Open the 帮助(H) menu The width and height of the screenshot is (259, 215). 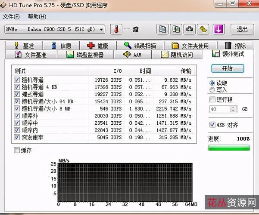(x=37, y=16)
